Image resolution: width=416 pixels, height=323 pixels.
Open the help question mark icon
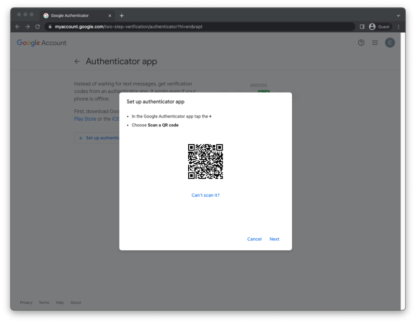(361, 43)
